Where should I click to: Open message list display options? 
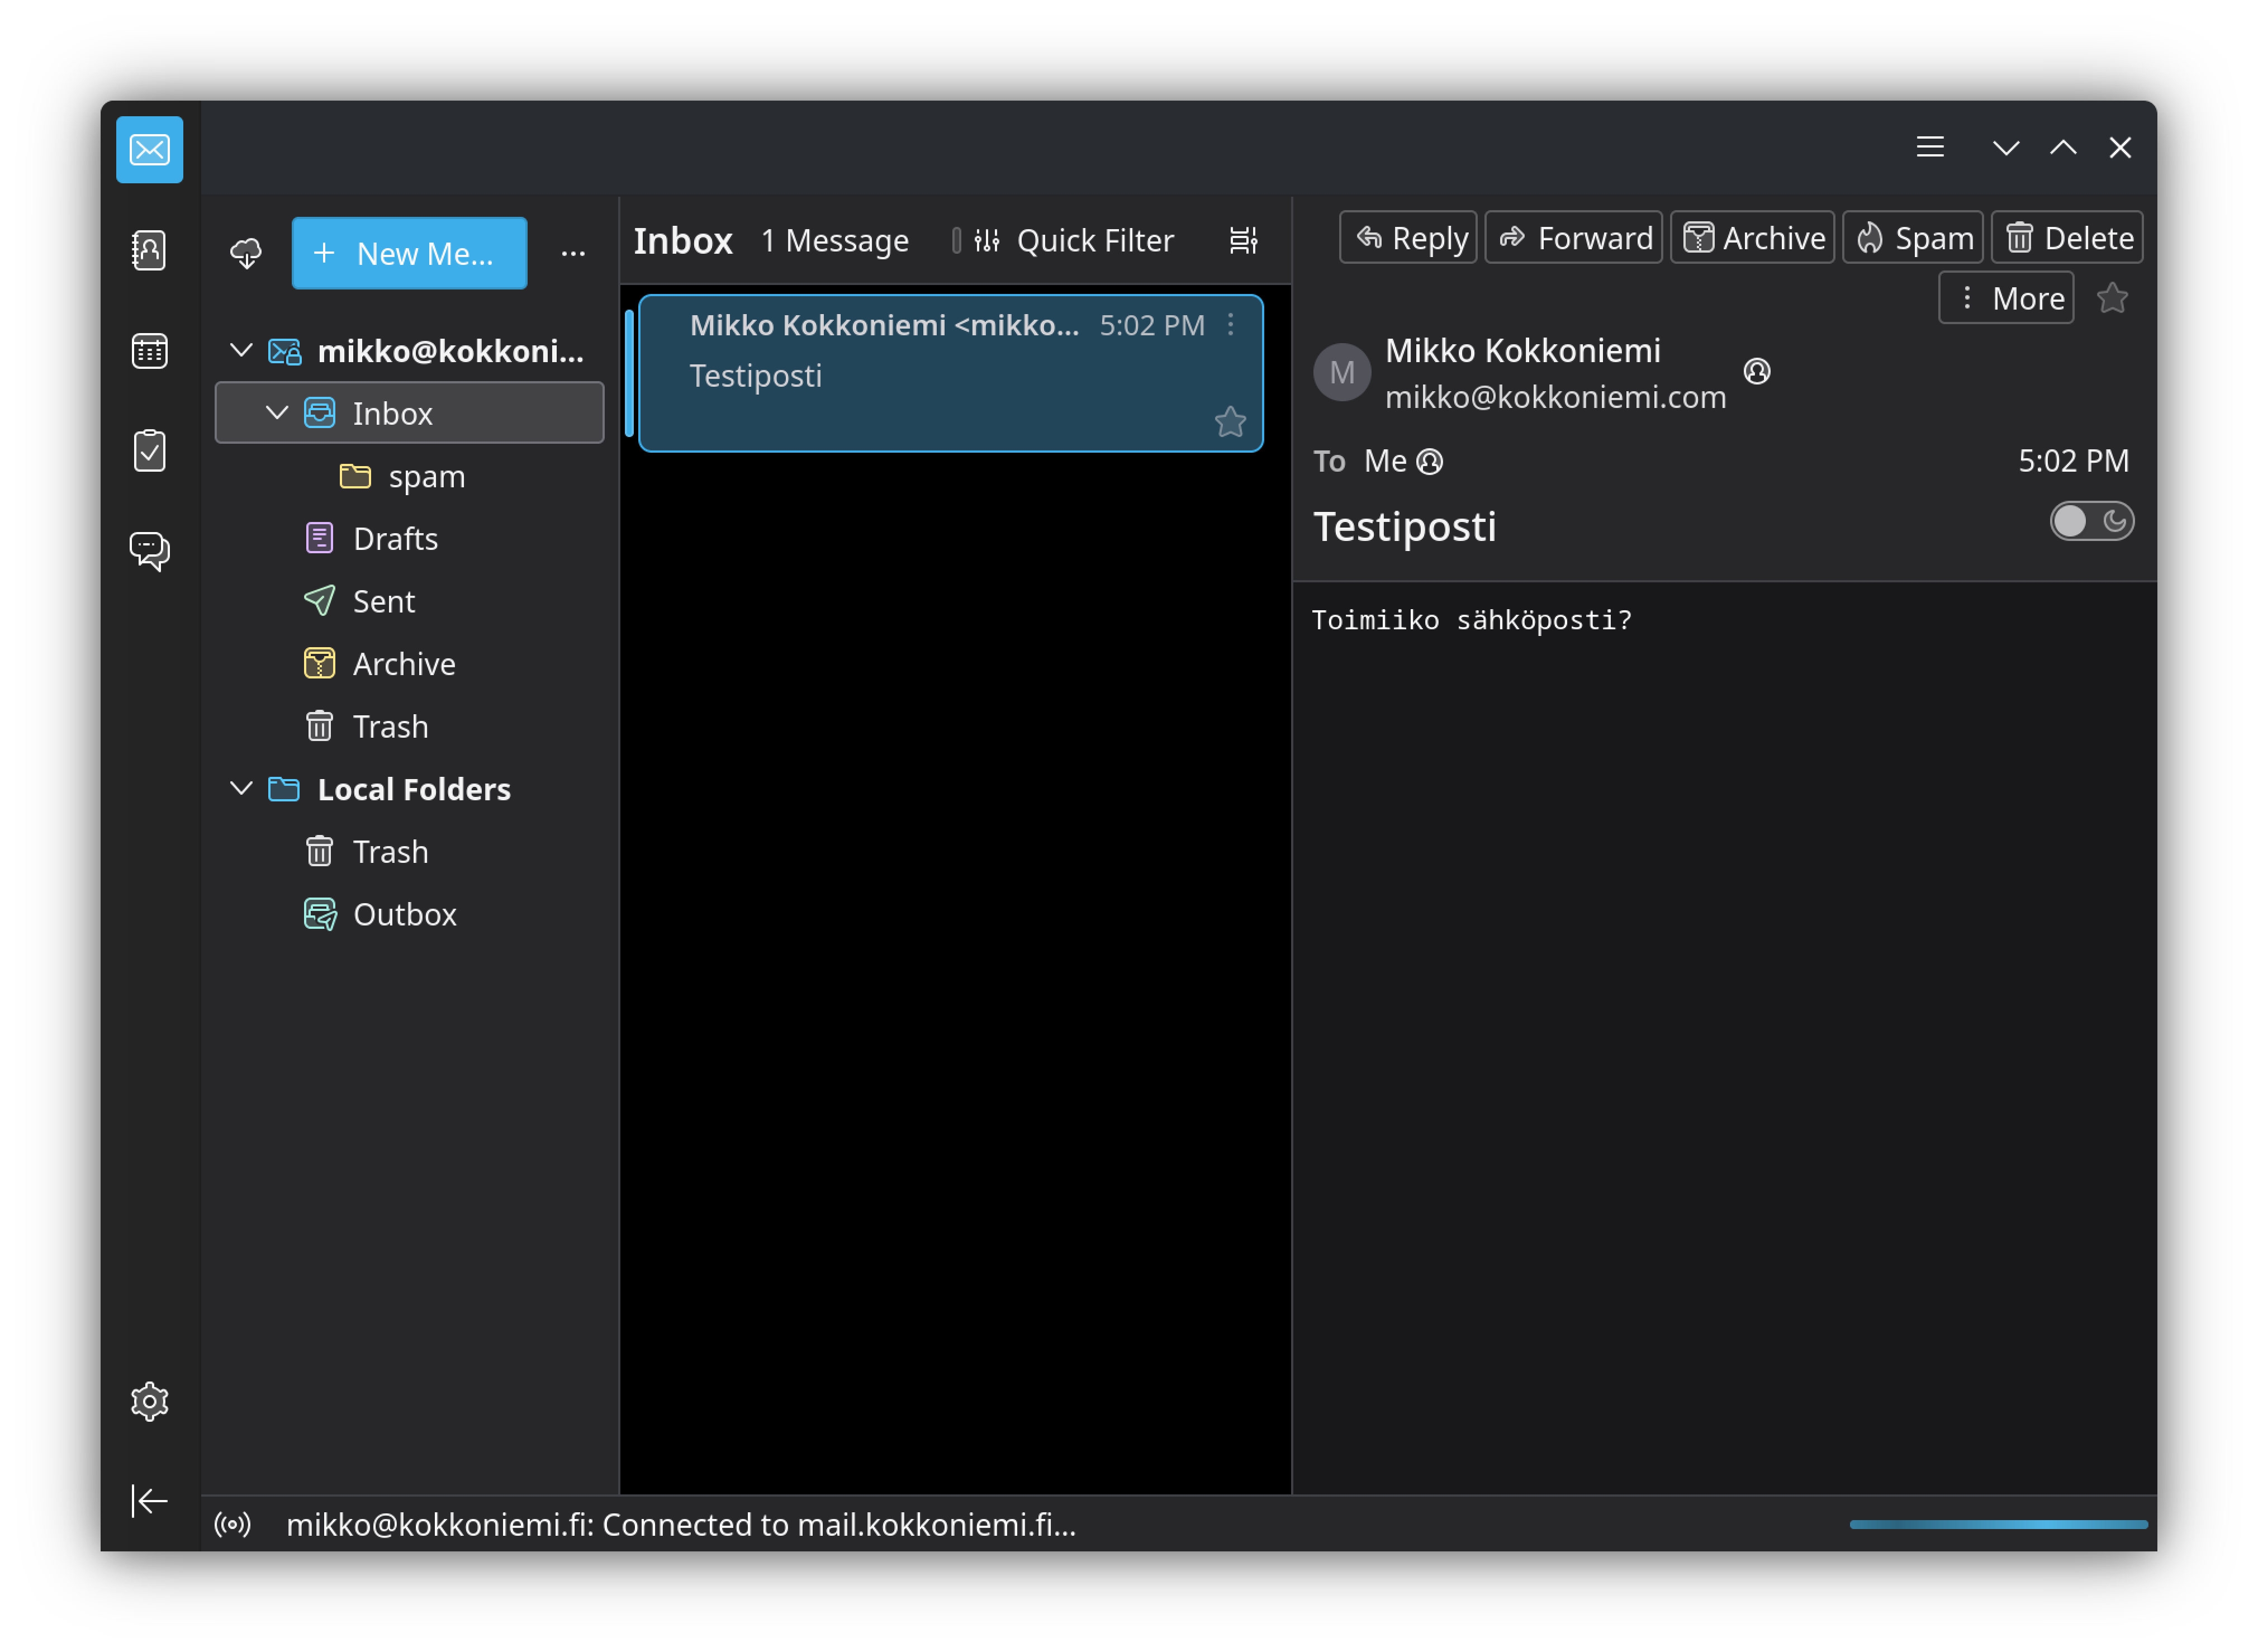coord(1243,240)
